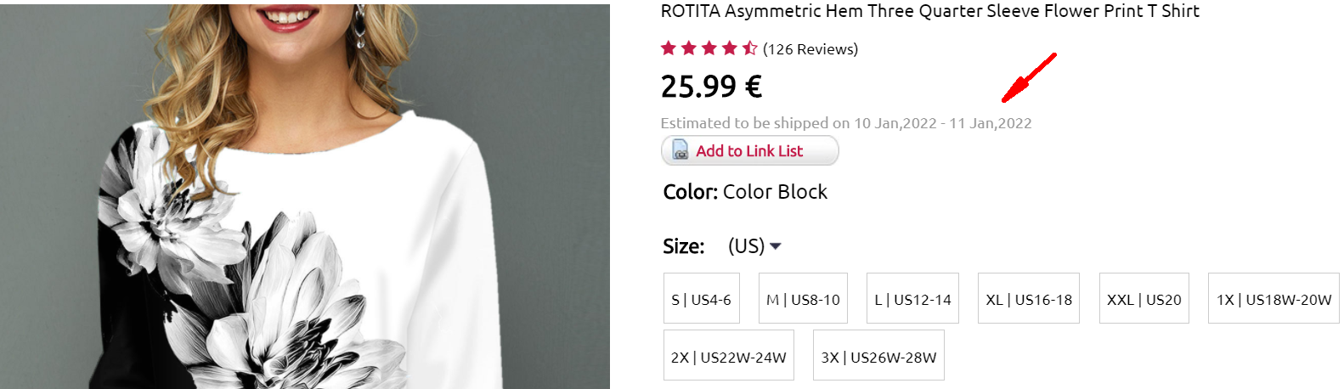The image size is (1344, 389).
Task: Click the first rating star
Action: 669,48
